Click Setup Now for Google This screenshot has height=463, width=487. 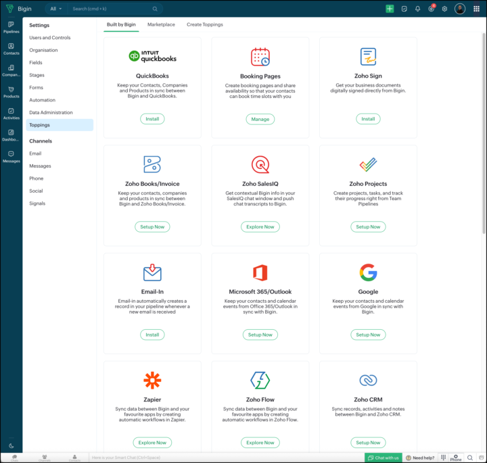tap(368, 335)
